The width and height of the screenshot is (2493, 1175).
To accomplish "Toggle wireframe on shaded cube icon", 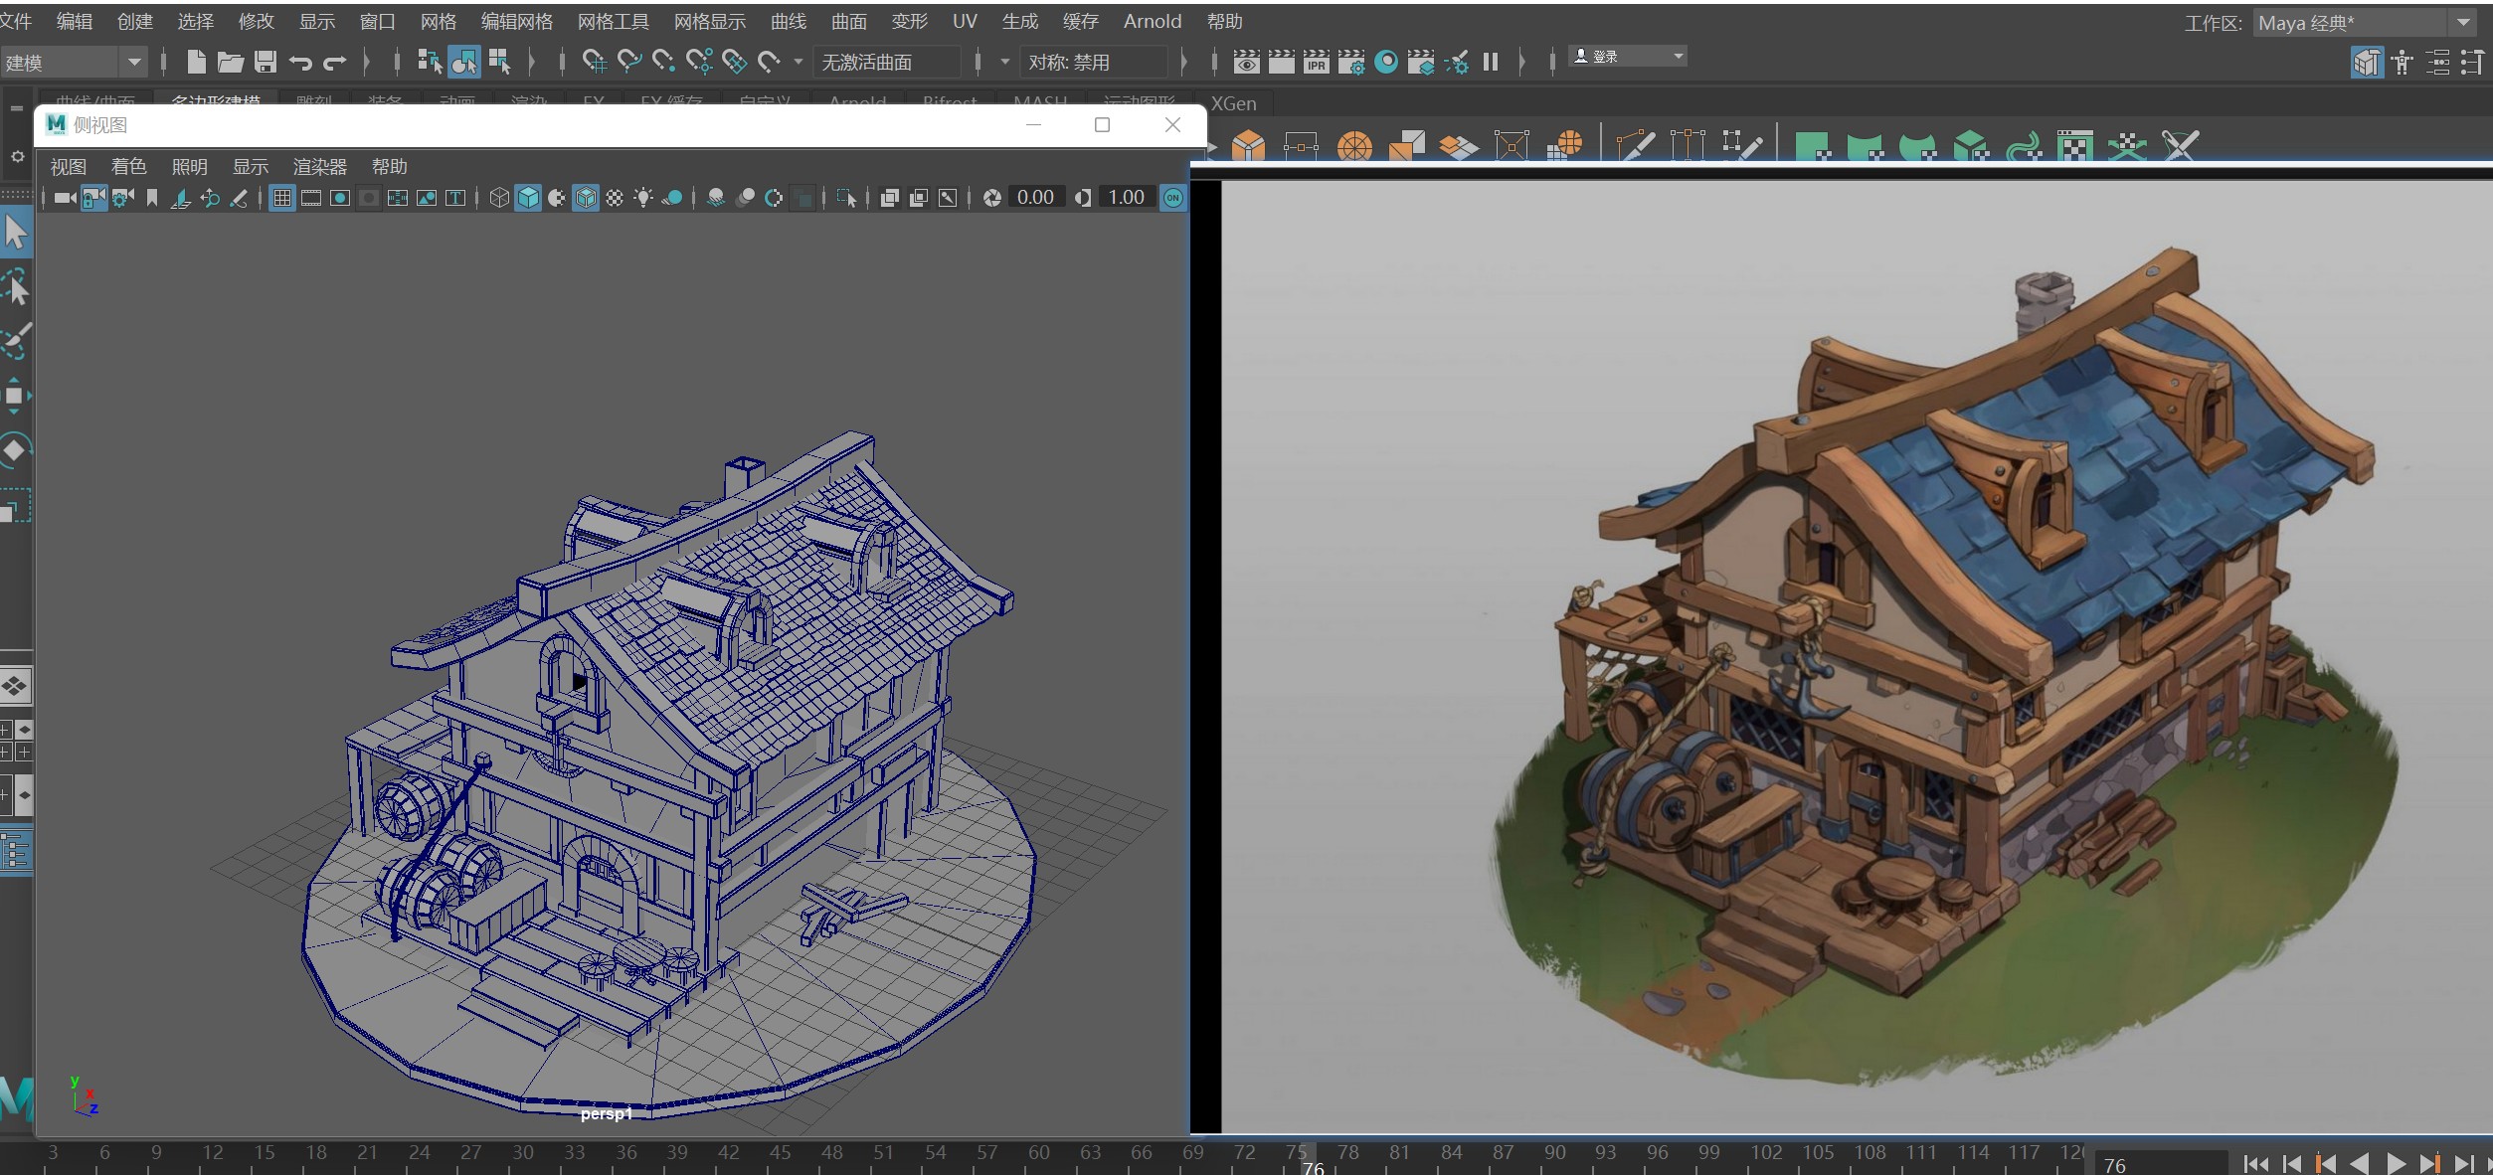I will [586, 198].
